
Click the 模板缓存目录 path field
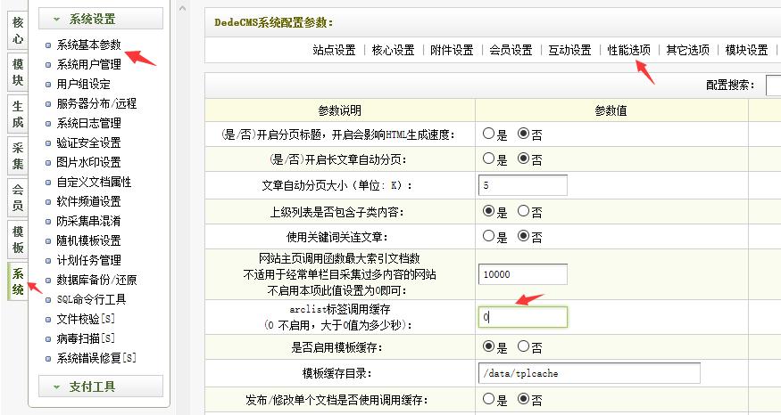(589, 373)
